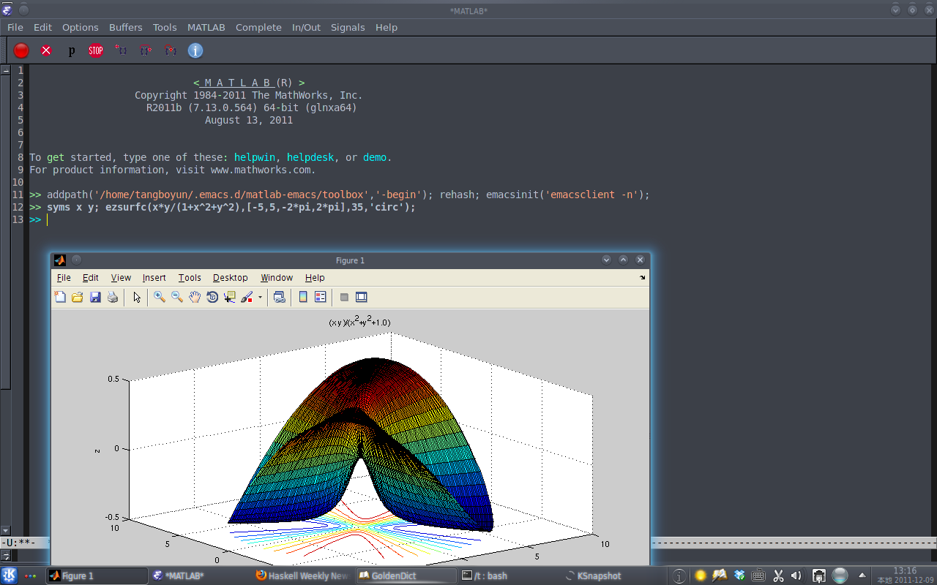The width and height of the screenshot is (937, 585).
Task: Open the blue info icon in Emacs toolbar
Action: 195,50
